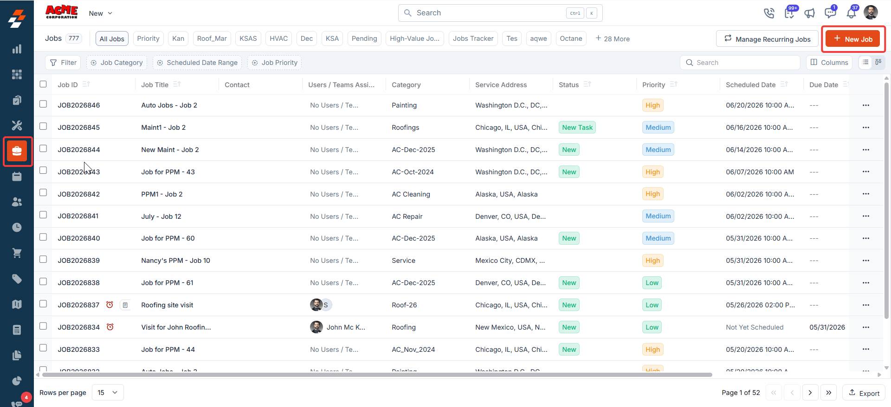Expand the New dropdown beside logo
Viewport: 891px width, 407px height.
tap(101, 13)
